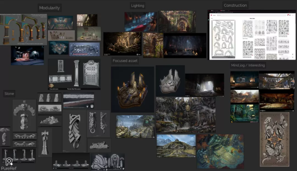Select the Mind jog / Interesting label
Image resolution: width=297 pixels, height=171 pixels.
248,65
